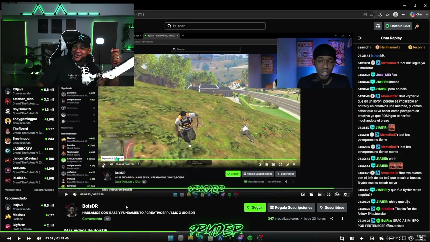Open a new tab in the nested browser

point(183,36)
